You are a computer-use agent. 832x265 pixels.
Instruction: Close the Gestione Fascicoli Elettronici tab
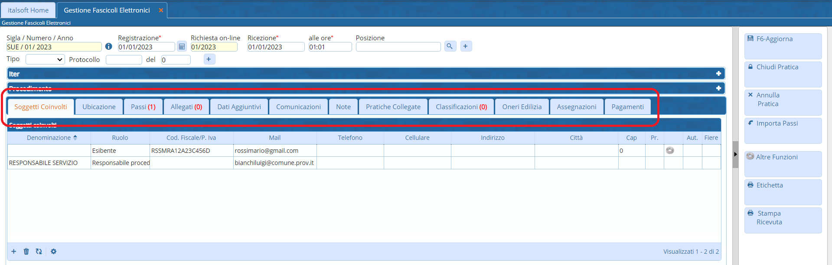tap(161, 10)
